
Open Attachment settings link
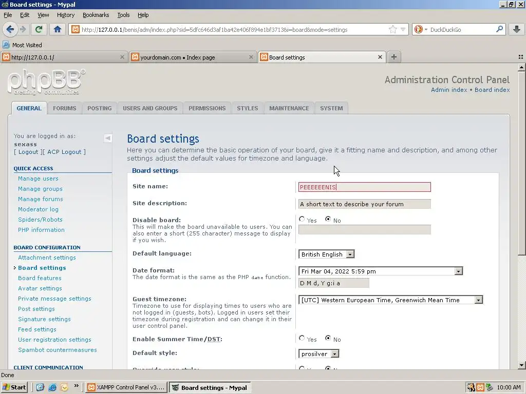[47, 258]
